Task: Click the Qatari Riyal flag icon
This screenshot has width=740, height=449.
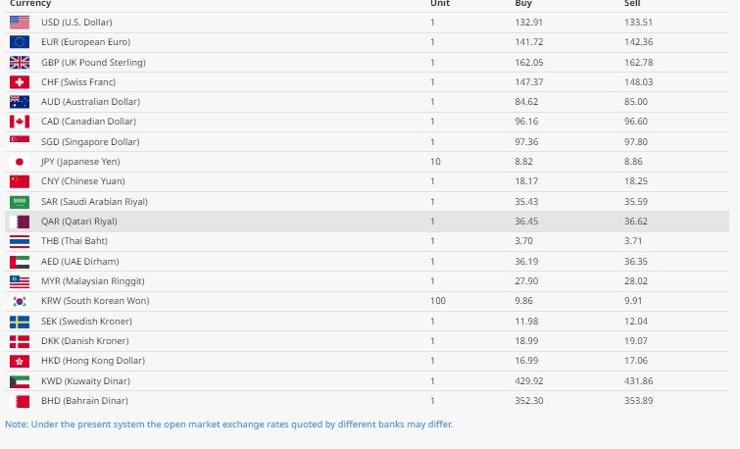Action: point(20,222)
